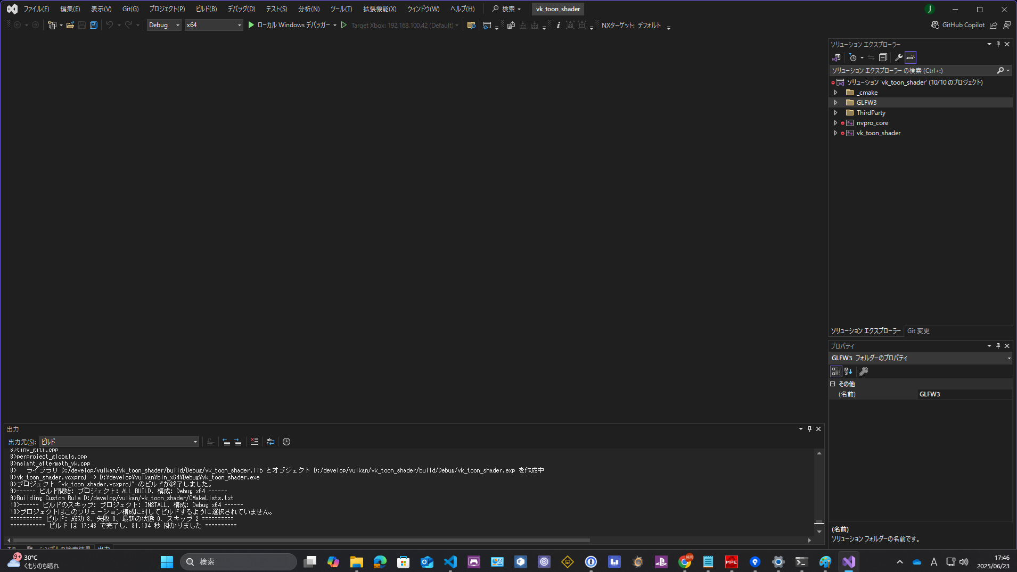Toggle Preview Selected Items in Solution Explorer

911,57
